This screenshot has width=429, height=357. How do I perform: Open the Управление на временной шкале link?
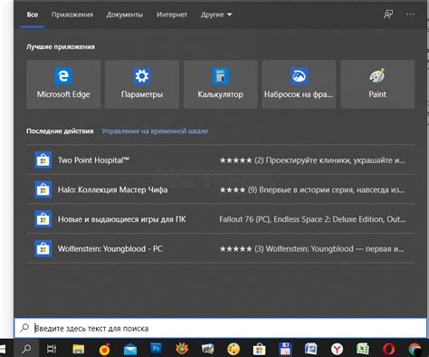pyautogui.click(x=155, y=131)
